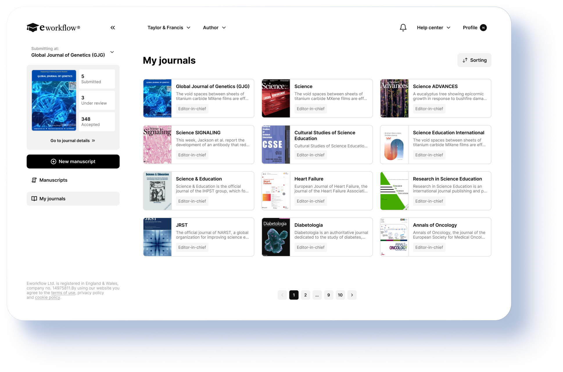563x372 pixels.
Task: Click the Profile avatar N badge
Action: [483, 28]
